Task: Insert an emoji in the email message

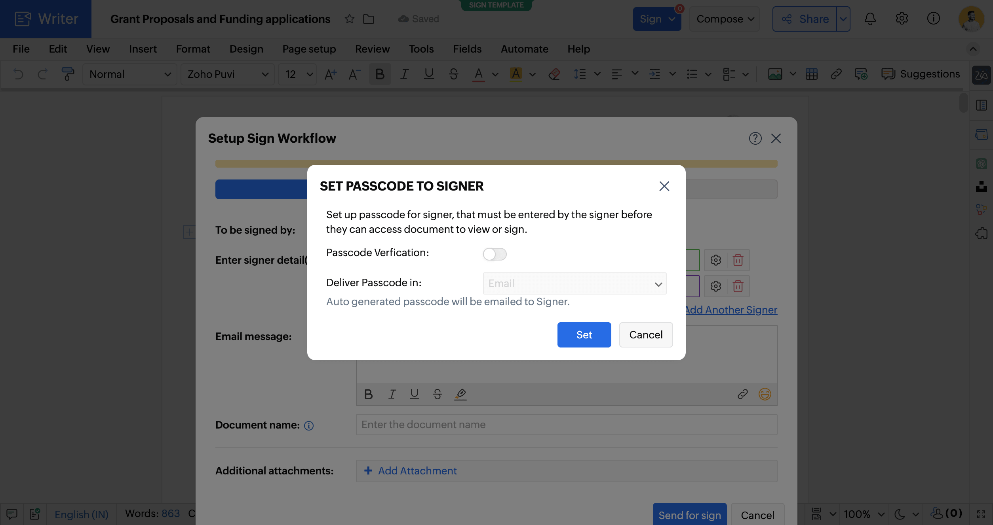Action: (765, 394)
